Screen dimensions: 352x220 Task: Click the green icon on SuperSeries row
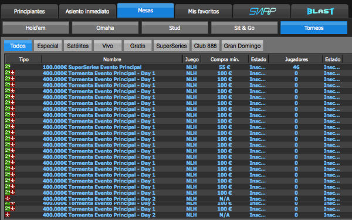tap(8, 66)
